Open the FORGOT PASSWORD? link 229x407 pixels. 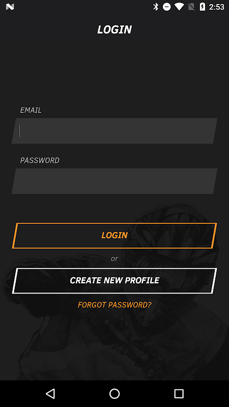pos(114,305)
